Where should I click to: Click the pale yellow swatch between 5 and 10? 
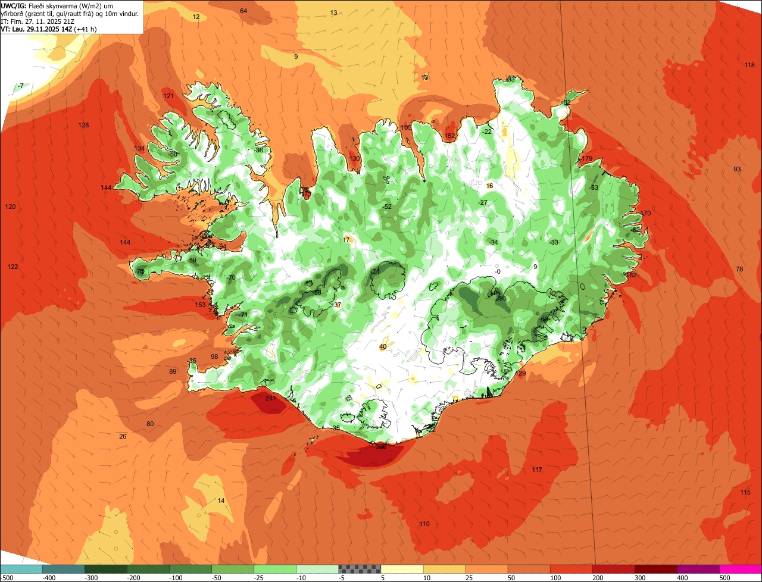pos(402,569)
